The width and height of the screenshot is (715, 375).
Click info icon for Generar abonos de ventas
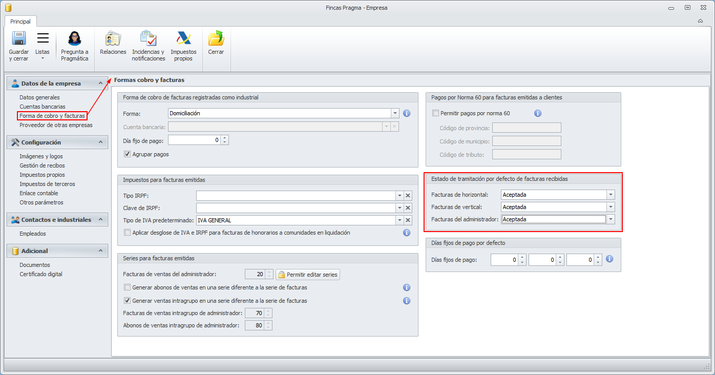click(407, 287)
